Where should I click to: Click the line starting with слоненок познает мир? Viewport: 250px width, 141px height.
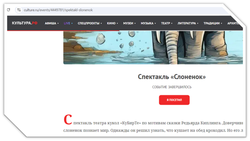153,131
